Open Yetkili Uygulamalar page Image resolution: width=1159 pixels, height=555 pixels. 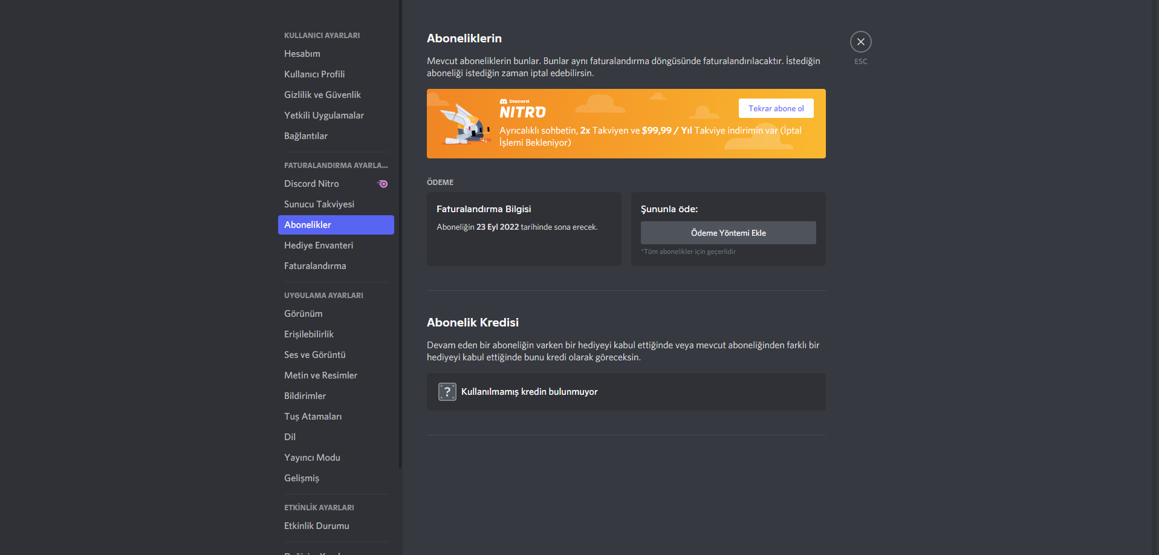click(x=336, y=115)
